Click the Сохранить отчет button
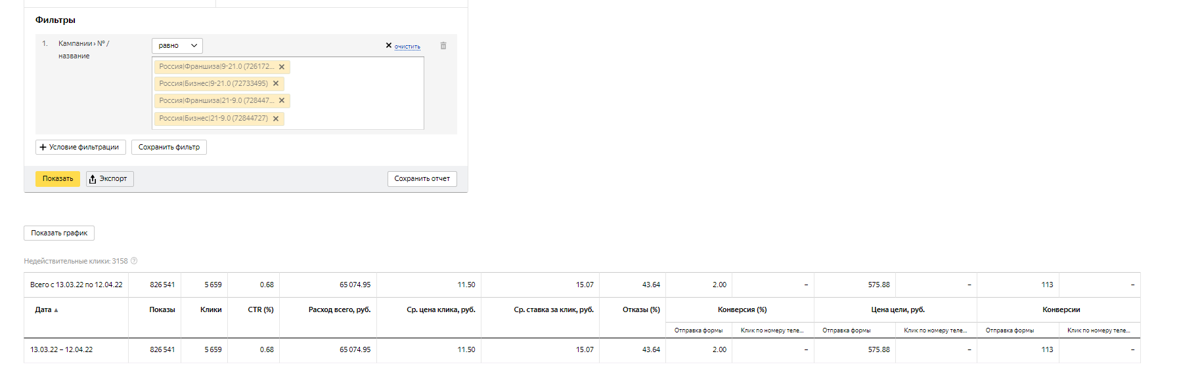 pyautogui.click(x=422, y=179)
